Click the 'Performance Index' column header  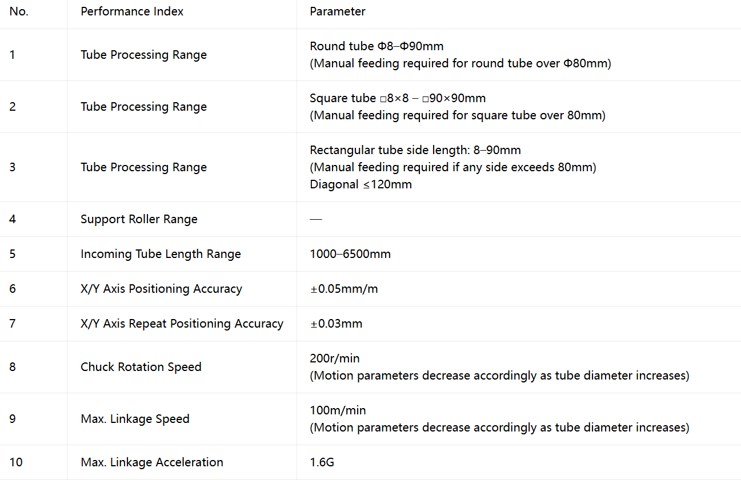click(132, 11)
